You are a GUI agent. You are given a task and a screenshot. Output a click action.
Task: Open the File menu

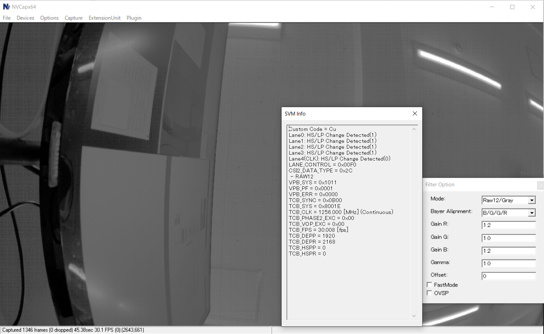[x=7, y=18]
